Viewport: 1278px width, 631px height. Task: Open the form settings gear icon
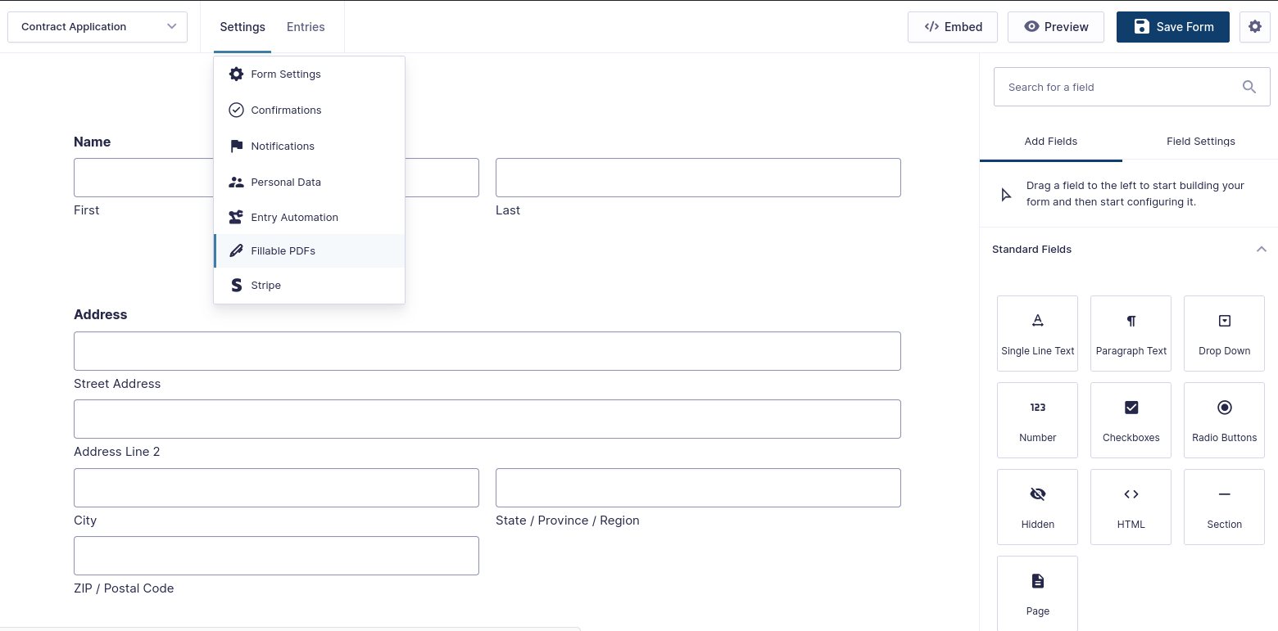1255,26
